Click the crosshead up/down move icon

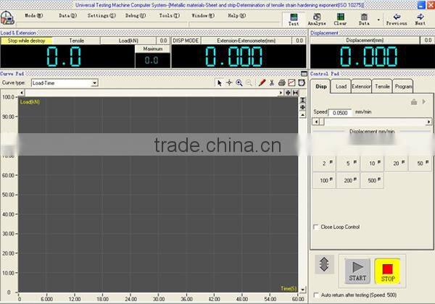tap(324, 264)
